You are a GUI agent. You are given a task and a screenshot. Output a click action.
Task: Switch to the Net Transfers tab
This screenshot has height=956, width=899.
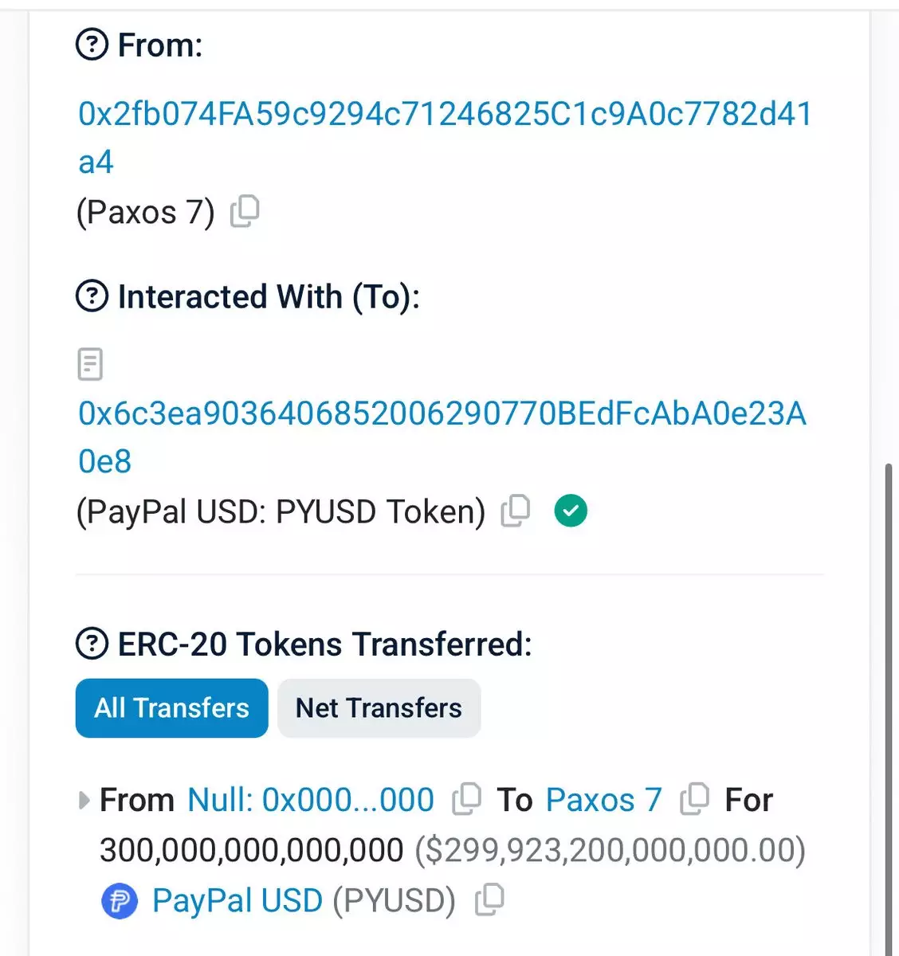point(379,708)
